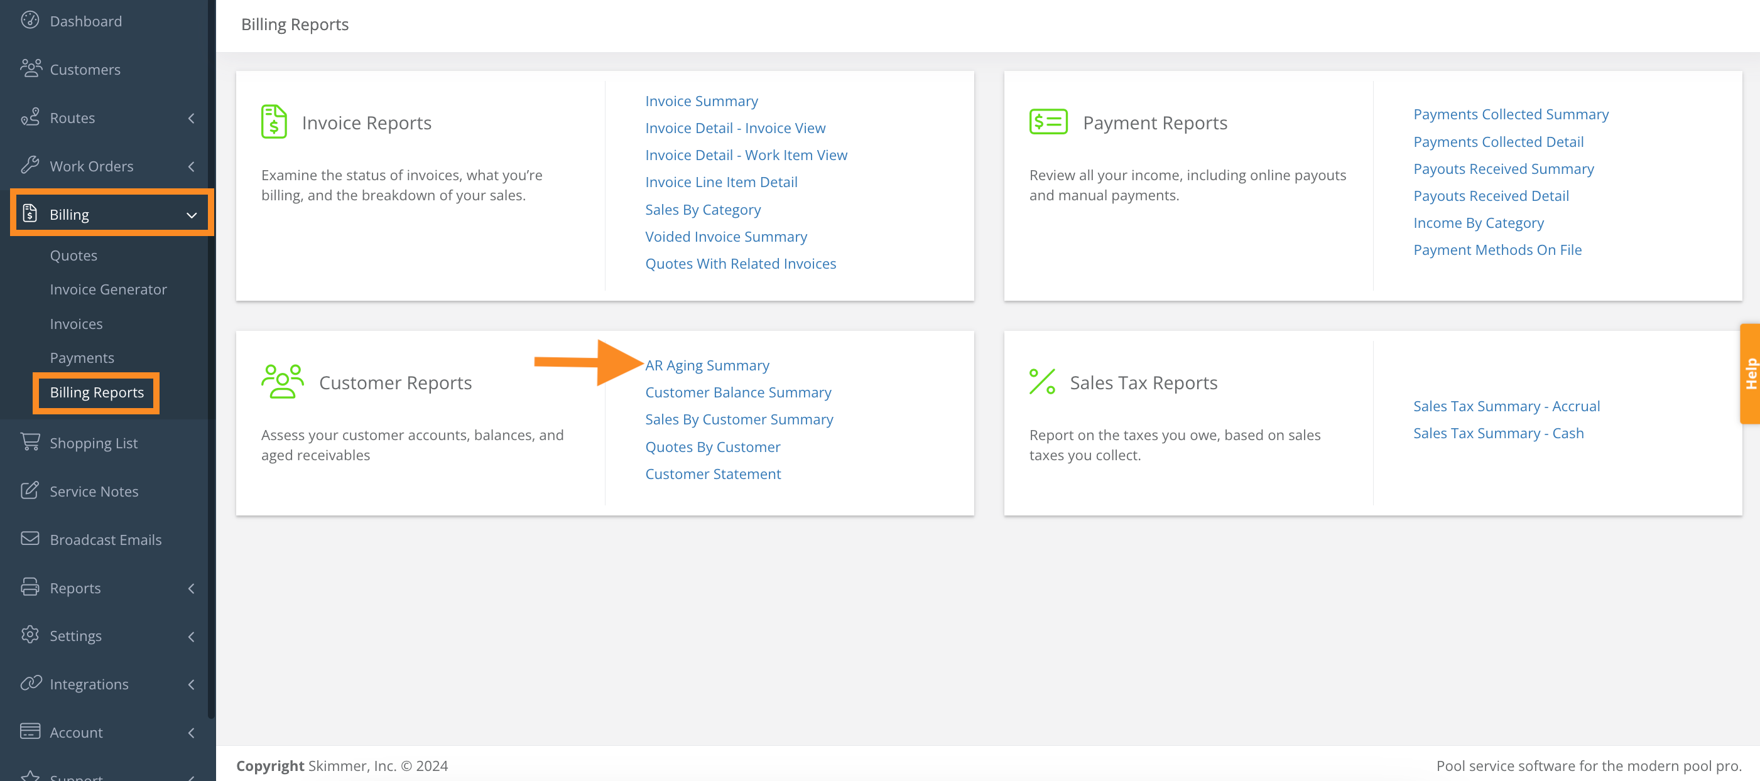
Task: Open Service Notes menu item
Action: [x=94, y=491]
